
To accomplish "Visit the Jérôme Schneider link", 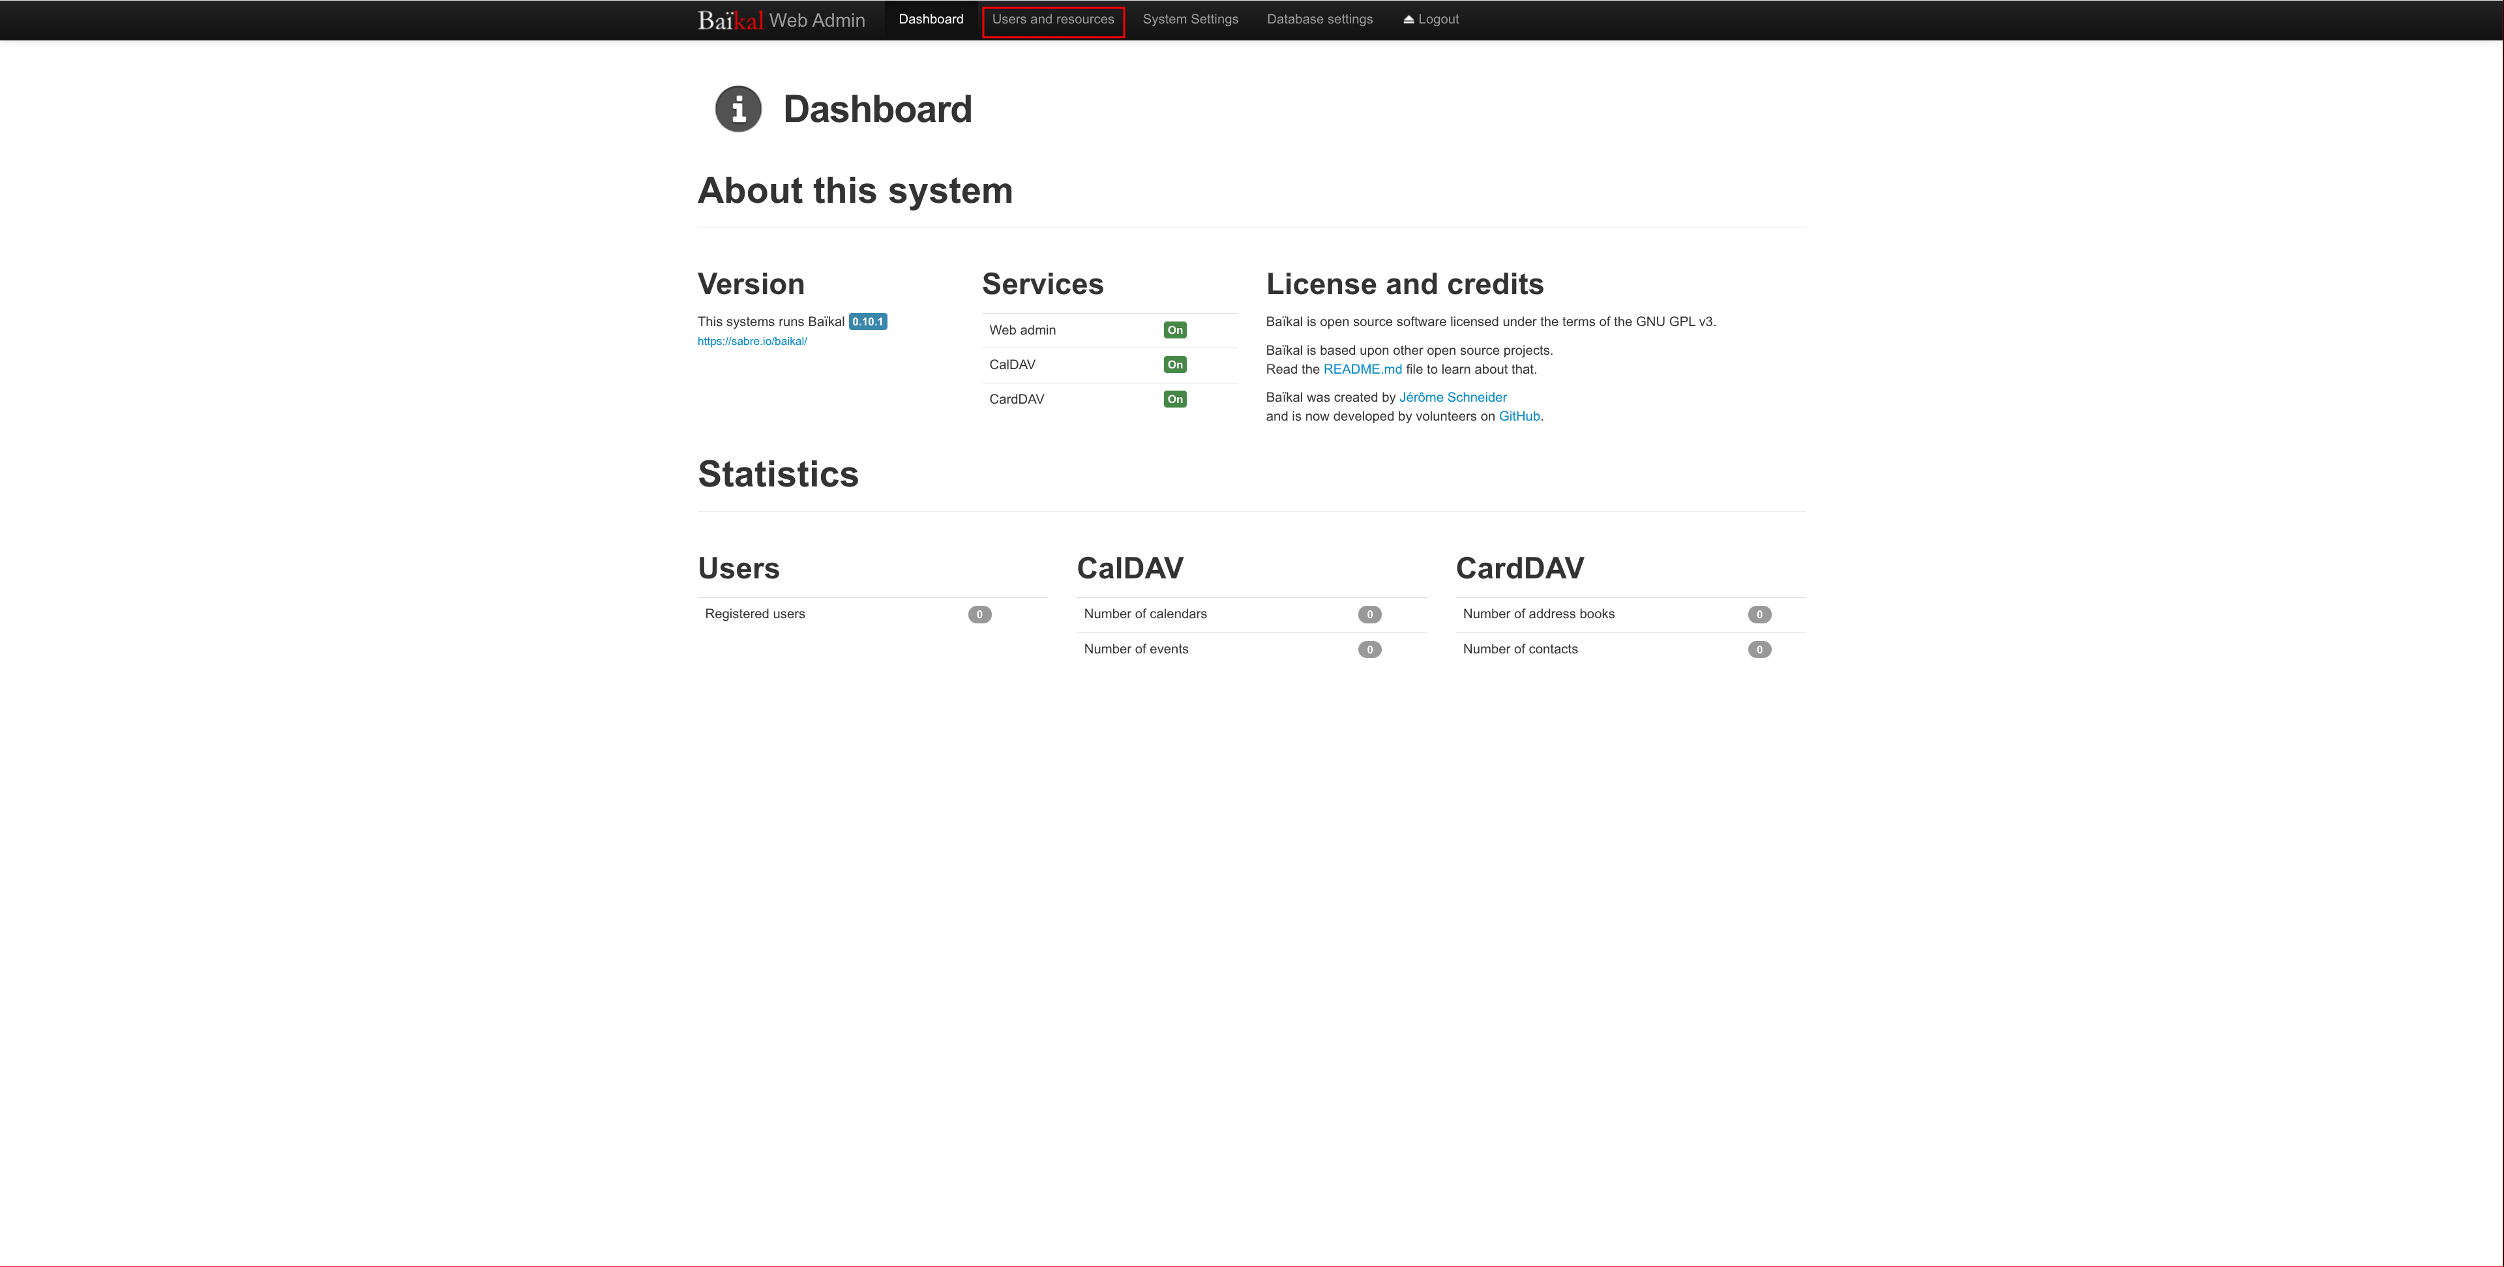I will coord(1452,398).
